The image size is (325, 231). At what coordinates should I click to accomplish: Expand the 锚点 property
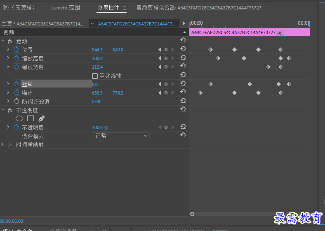8,92
